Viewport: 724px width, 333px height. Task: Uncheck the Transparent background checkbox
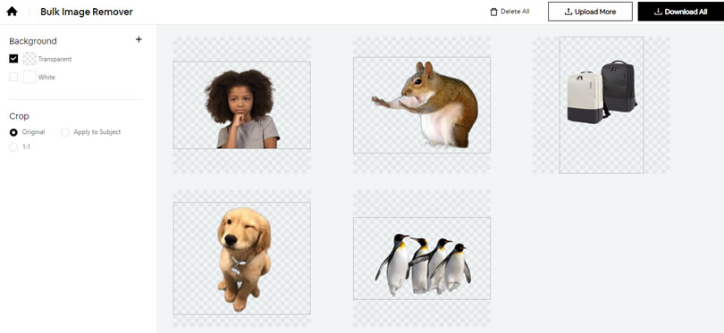[x=13, y=59]
